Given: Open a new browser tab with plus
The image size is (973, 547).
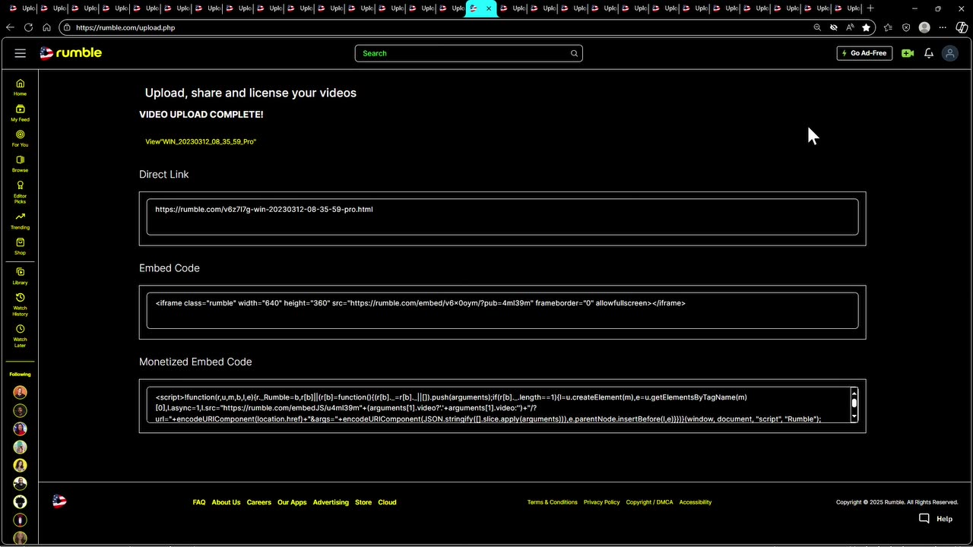Looking at the screenshot, I should [x=870, y=8].
